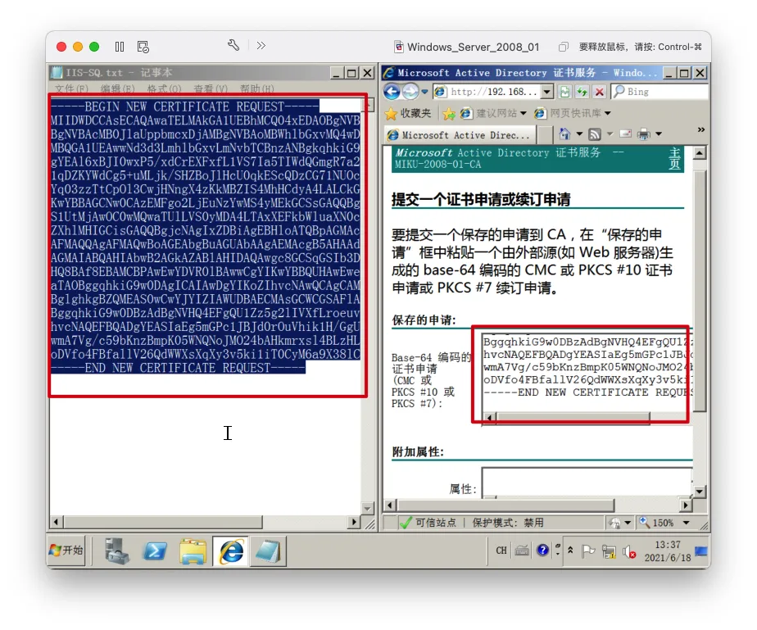Click the Print icon in IE toolbar
The height and width of the screenshot is (630, 757).
(x=644, y=134)
